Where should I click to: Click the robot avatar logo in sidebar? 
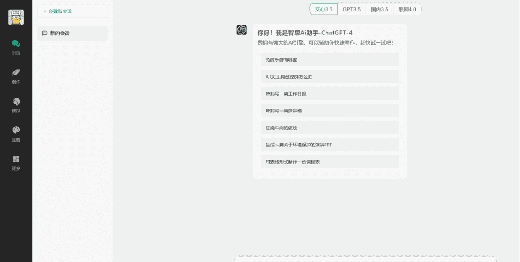pos(16,17)
